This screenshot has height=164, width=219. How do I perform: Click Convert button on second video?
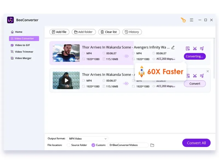pos(195,84)
